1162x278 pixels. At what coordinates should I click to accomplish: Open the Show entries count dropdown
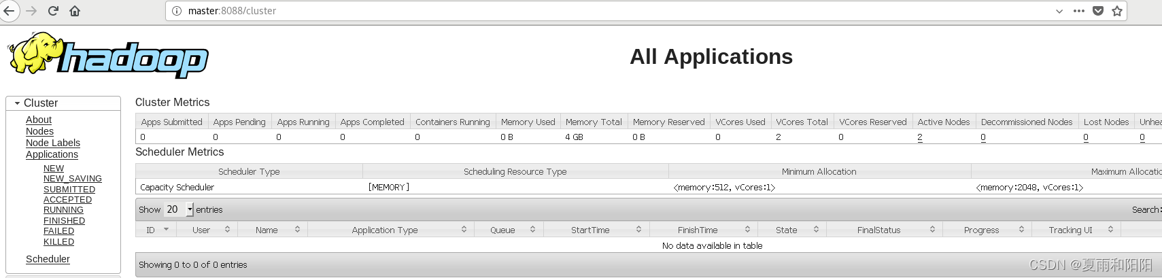click(179, 209)
